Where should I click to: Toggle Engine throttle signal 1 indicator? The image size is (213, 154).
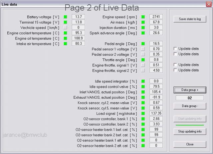click(143, 65)
